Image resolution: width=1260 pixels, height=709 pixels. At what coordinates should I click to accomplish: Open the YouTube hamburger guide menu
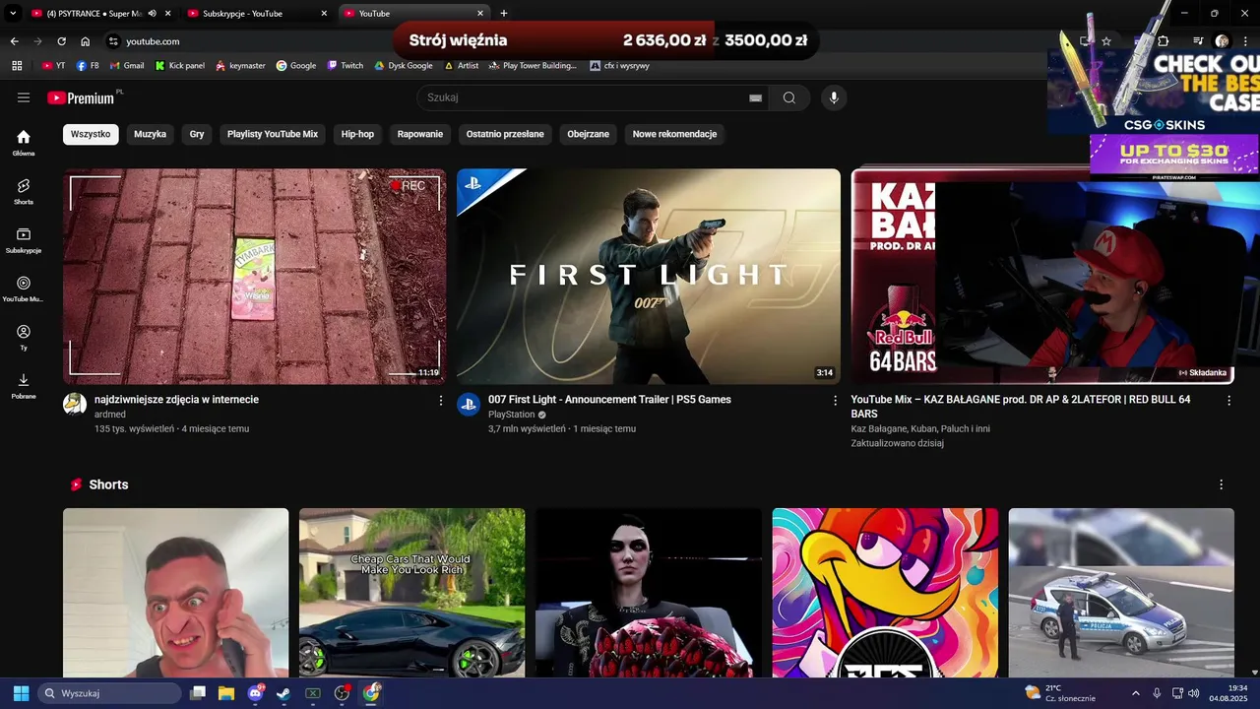24,97
